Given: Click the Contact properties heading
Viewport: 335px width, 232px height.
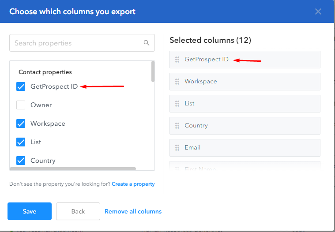Looking at the screenshot, I should pos(45,72).
